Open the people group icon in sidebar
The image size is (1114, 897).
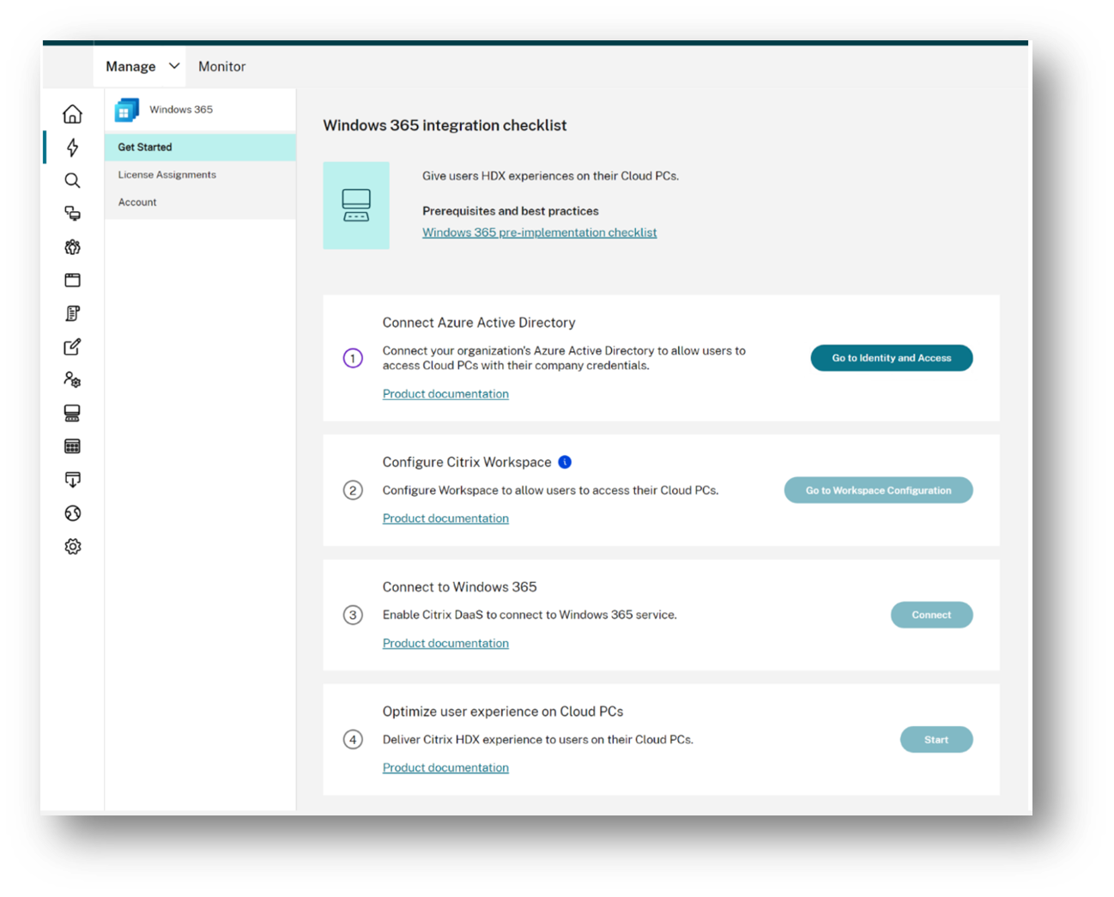point(73,247)
